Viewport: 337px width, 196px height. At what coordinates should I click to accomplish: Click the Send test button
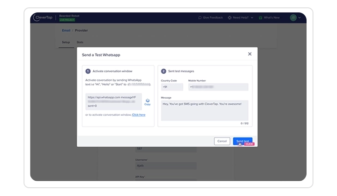243,141
